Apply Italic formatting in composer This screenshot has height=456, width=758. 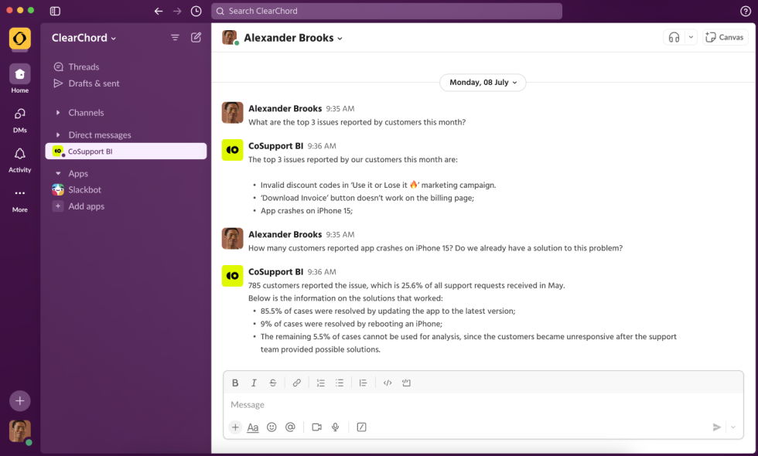tap(254, 383)
